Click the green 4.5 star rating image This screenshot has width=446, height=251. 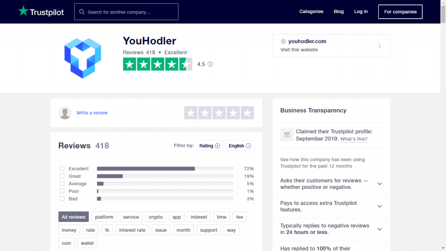pos(158,64)
